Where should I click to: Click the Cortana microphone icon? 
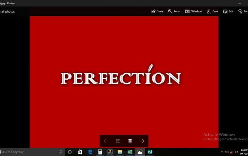click(x=61, y=152)
